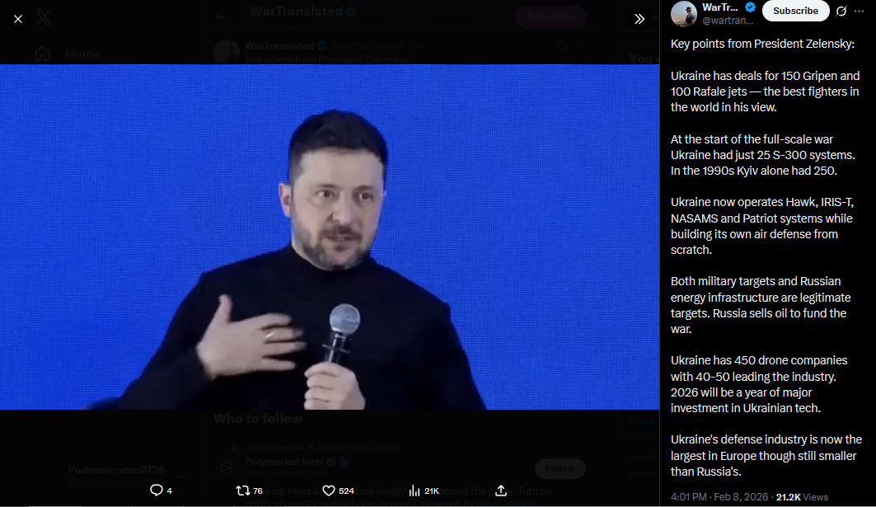Viewport: 876px width, 507px height.
Task: Click the paragraph about 450 drone companies
Action: 759,384
